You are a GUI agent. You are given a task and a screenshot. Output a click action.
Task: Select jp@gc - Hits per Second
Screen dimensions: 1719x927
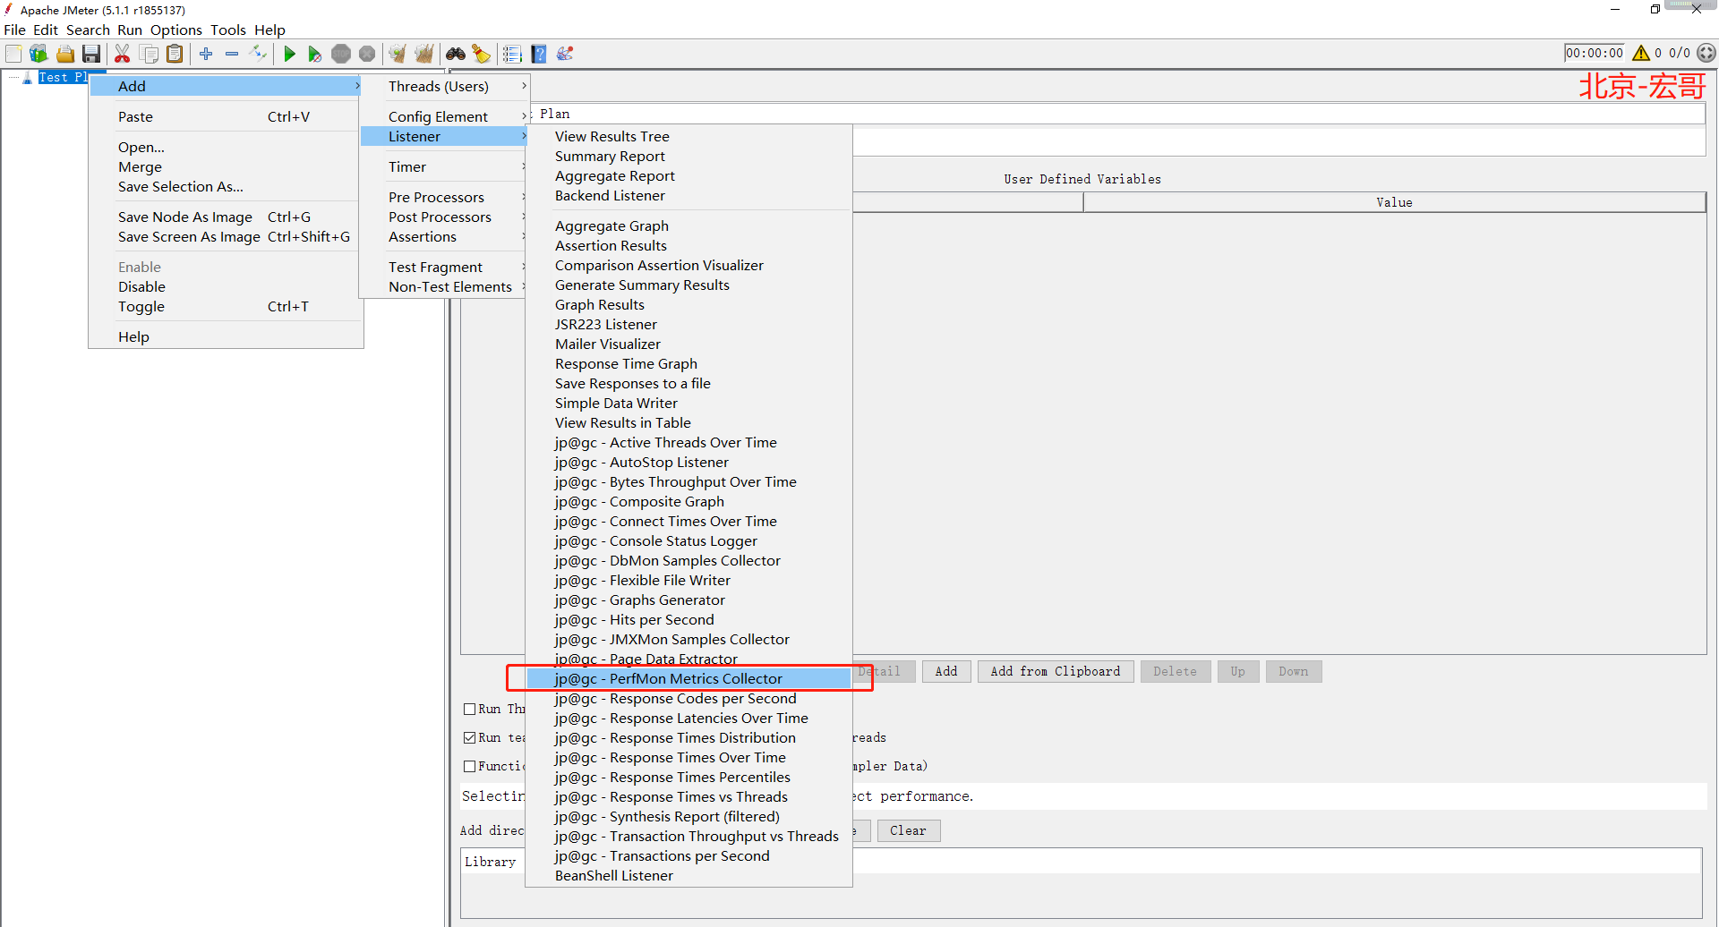click(688, 619)
